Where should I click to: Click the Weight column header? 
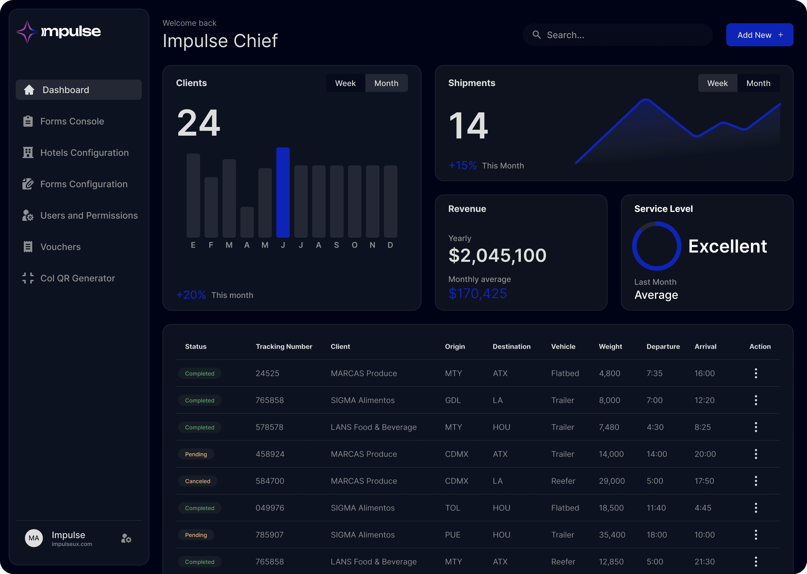pos(610,346)
